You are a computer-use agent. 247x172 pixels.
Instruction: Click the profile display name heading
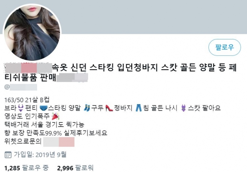coord(121,72)
